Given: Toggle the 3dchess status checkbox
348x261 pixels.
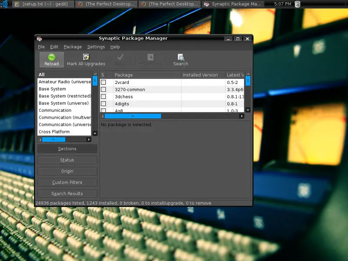Looking at the screenshot, I should pos(103,97).
